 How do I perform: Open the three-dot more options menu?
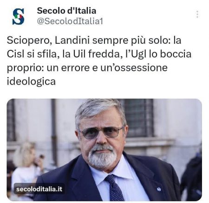(197, 14)
